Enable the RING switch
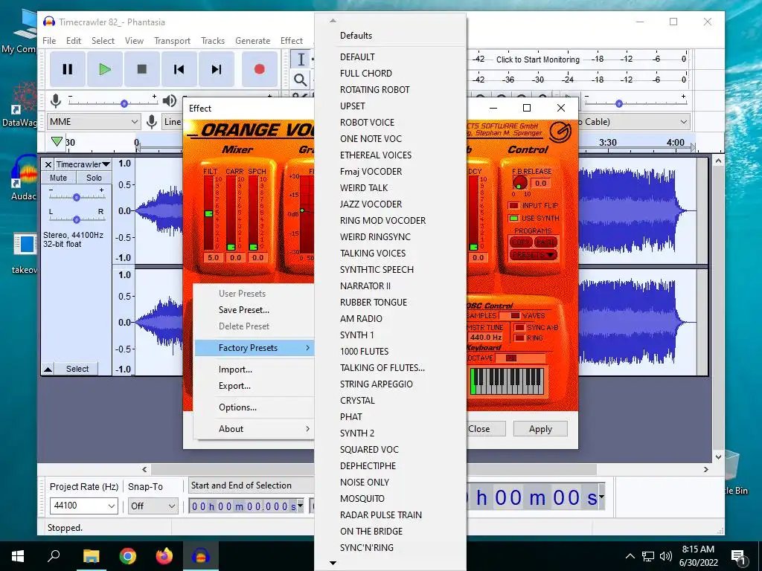Viewport: 762px width, 571px height. 519,338
